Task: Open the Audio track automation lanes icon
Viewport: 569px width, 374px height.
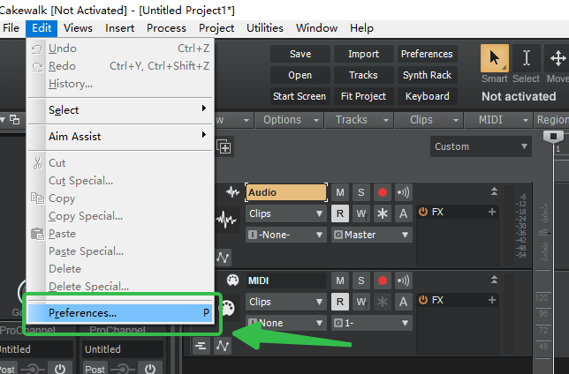Action: (223, 258)
